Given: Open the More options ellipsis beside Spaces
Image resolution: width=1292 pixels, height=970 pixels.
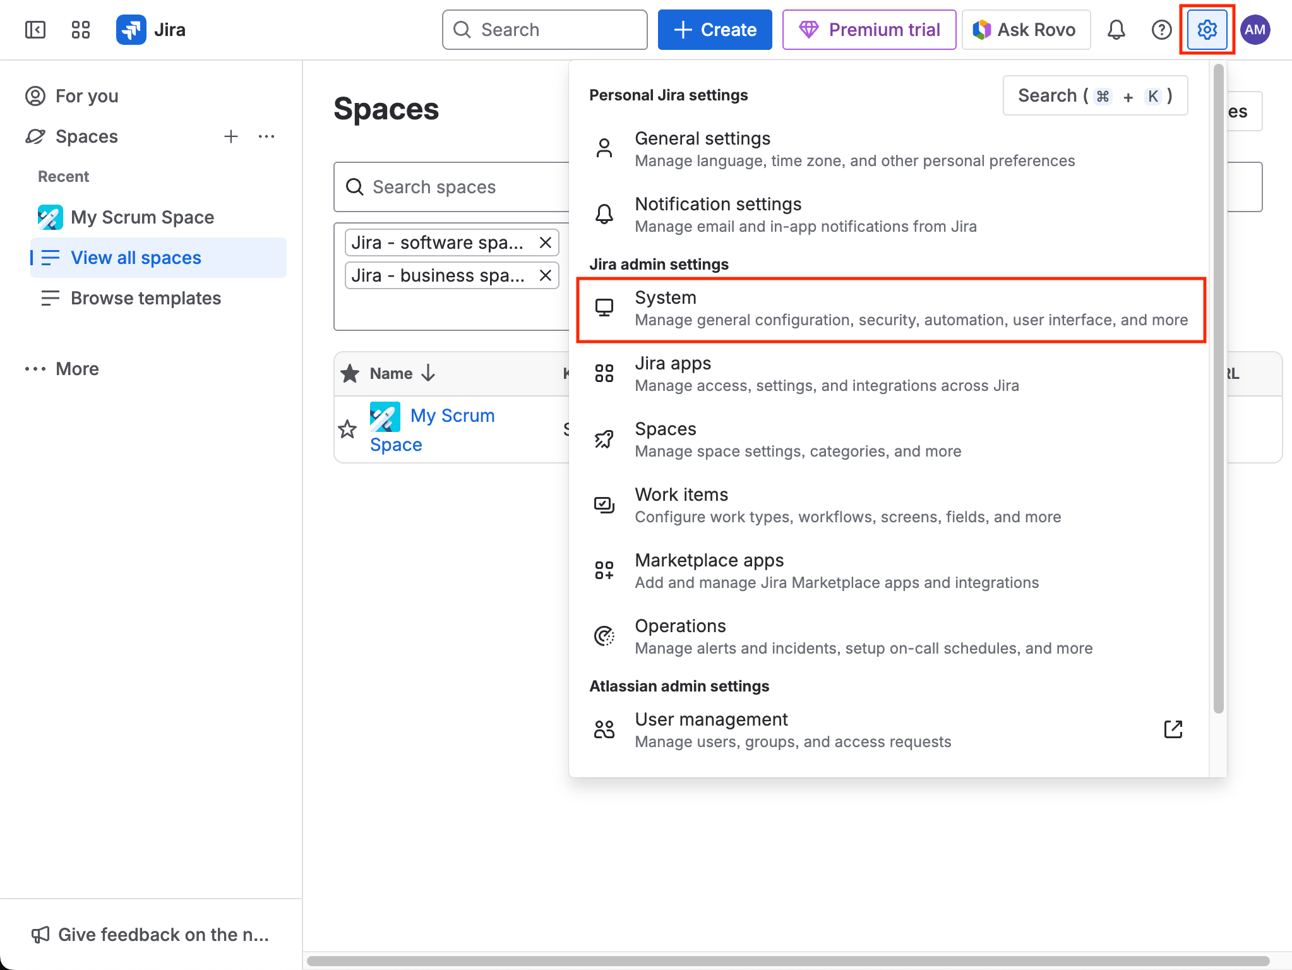Looking at the screenshot, I should coord(266,136).
